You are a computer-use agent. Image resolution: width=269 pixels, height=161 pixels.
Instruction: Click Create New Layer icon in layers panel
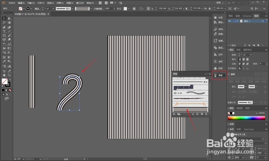pyautogui.click(x=258, y=45)
